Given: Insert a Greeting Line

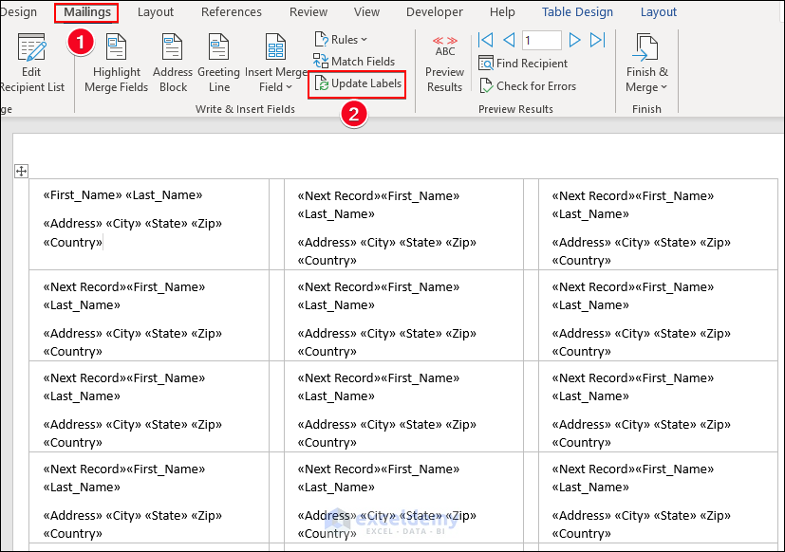Looking at the screenshot, I should pyautogui.click(x=218, y=47).
